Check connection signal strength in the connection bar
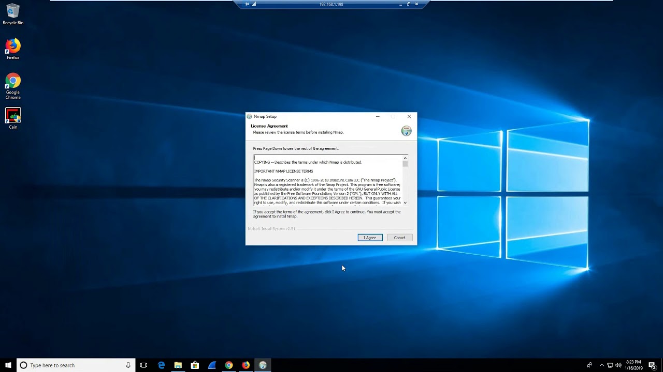The width and height of the screenshot is (663, 372). (x=254, y=4)
